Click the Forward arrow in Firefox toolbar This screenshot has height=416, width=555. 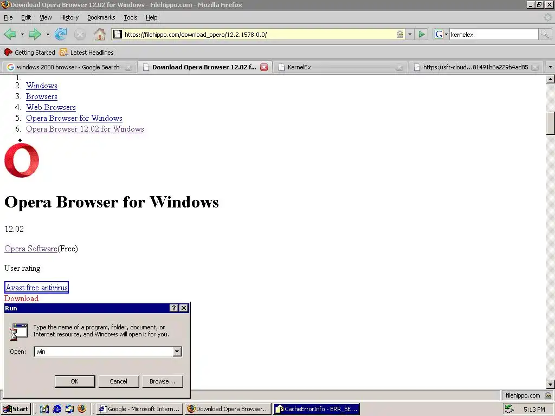[x=35, y=34]
